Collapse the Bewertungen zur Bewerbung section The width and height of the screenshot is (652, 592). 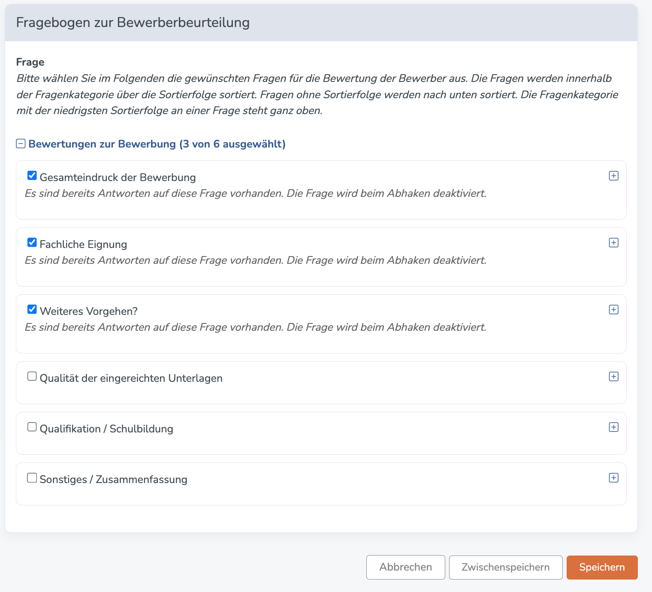(21, 144)
